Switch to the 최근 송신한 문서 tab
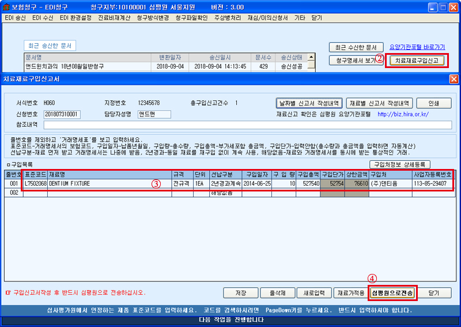 [50, 46]
